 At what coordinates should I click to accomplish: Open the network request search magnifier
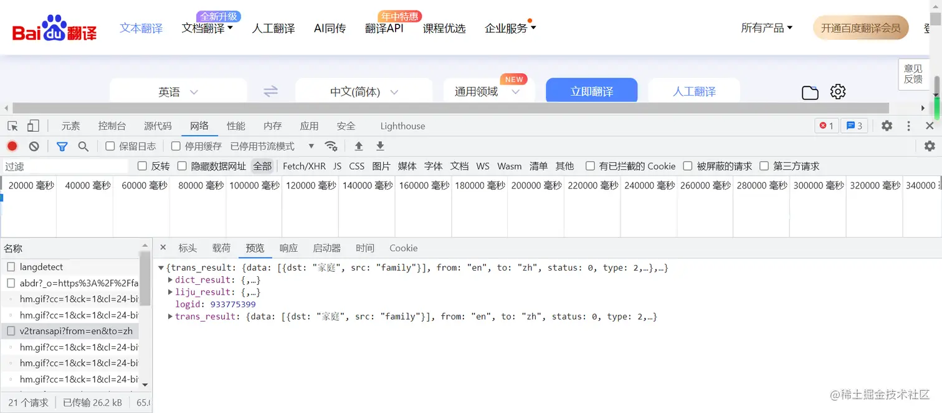click(x=83, y=146)
